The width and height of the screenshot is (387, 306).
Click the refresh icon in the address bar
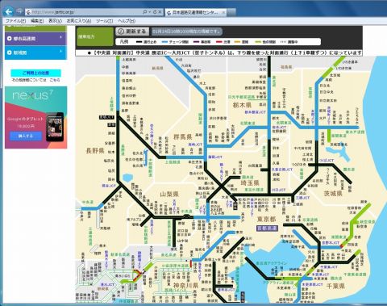pyautogui.click(x=155, y=12)
